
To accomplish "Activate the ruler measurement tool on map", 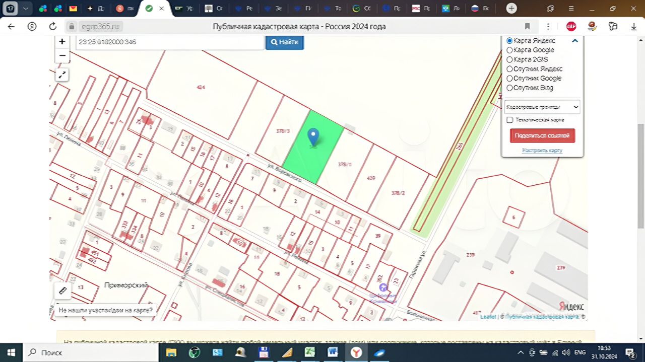I will coord(62,291).
